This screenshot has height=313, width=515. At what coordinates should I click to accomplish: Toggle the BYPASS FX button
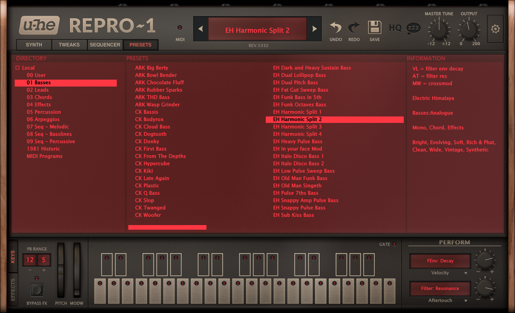[36, 290]
